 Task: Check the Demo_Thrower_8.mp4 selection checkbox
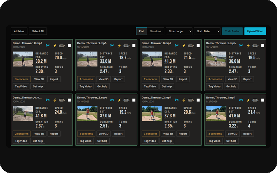coord(69,46)
